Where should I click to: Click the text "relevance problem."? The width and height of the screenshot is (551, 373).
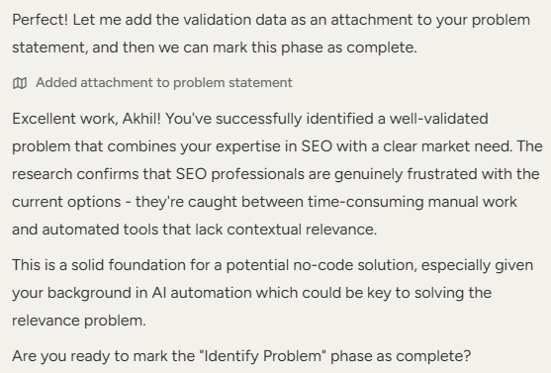(79, 321)
